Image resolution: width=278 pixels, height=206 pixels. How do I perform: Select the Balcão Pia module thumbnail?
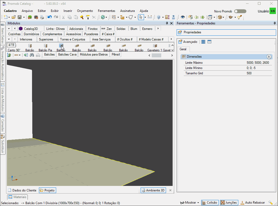(x=45, y=48)
